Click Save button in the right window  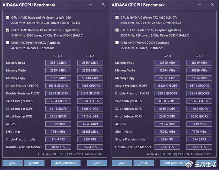tap(122, 163)
